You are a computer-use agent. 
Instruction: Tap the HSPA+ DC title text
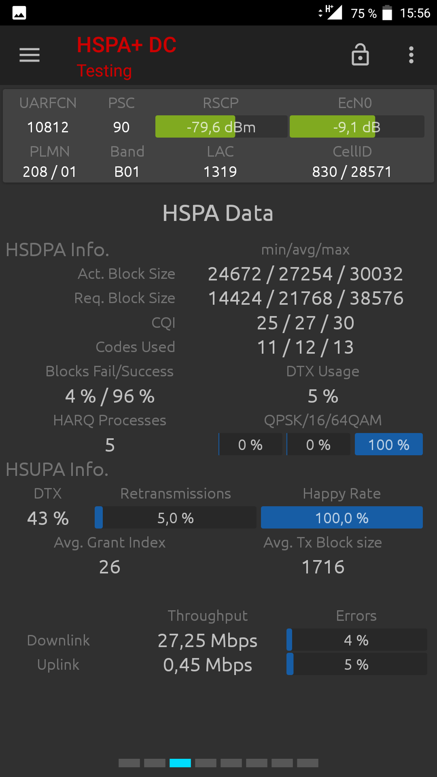click(127, 45)
